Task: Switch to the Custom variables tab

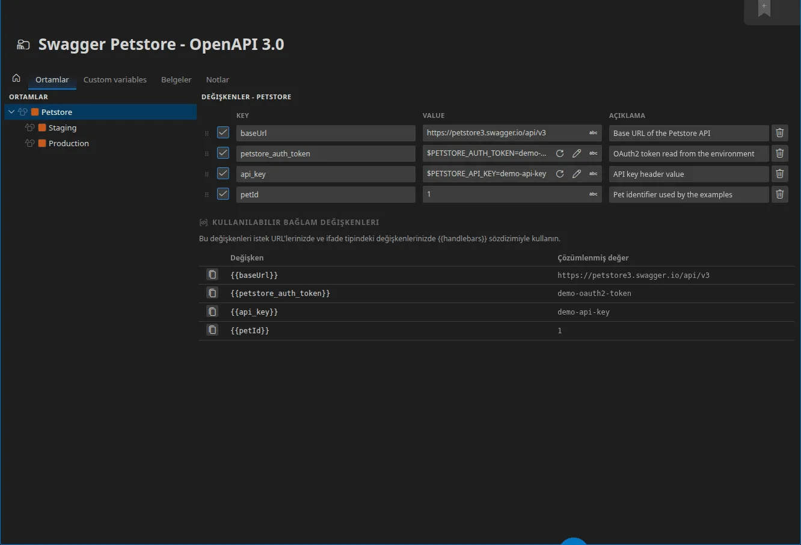Action: (x=115, y=79)
